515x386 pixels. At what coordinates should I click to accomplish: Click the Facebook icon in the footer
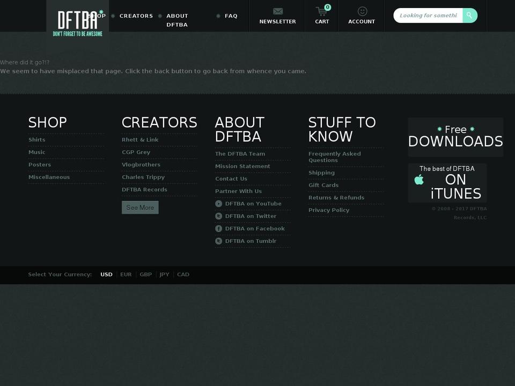[x=218, y=228]
